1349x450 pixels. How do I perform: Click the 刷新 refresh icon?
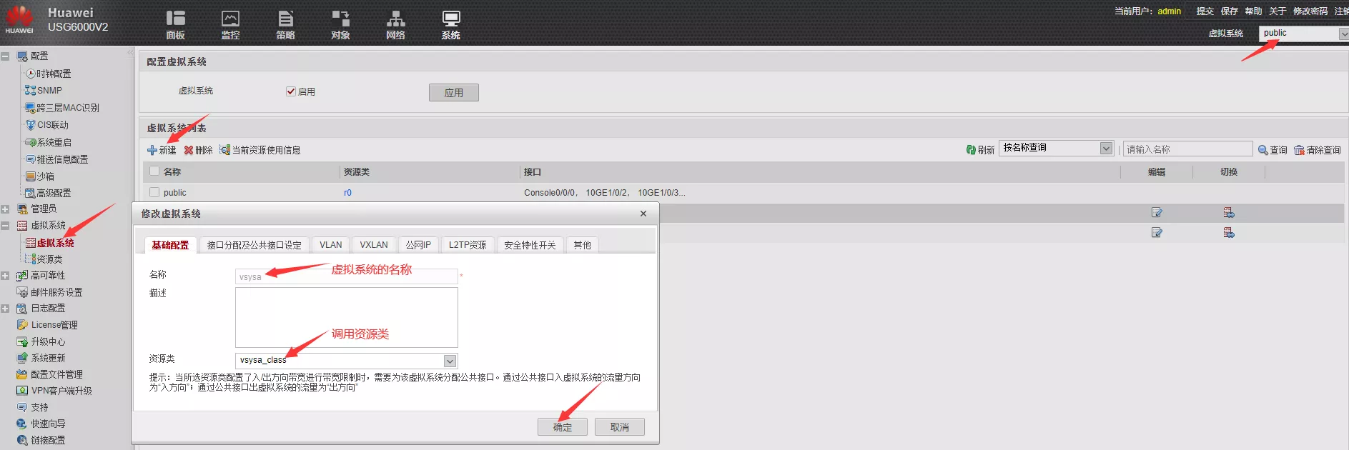click(971, 150)
